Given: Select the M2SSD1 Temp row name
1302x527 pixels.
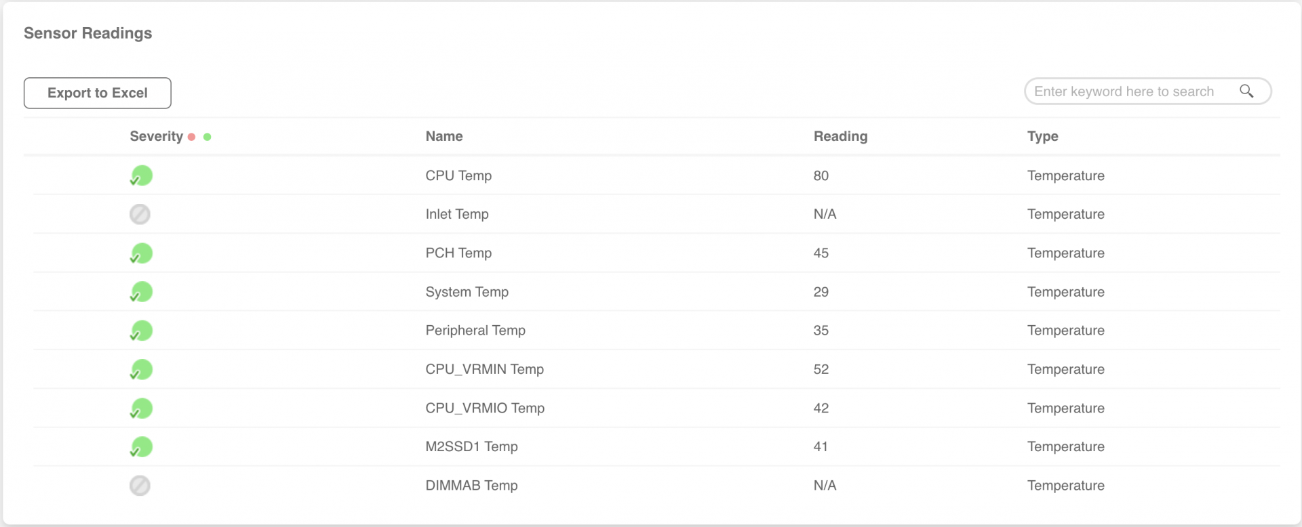Looking at the screenshot, I should (471, 446).
